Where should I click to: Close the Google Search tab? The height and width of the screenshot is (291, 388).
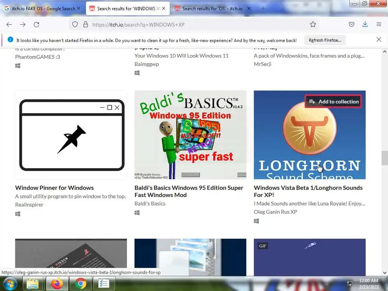(x=78, y=8)
